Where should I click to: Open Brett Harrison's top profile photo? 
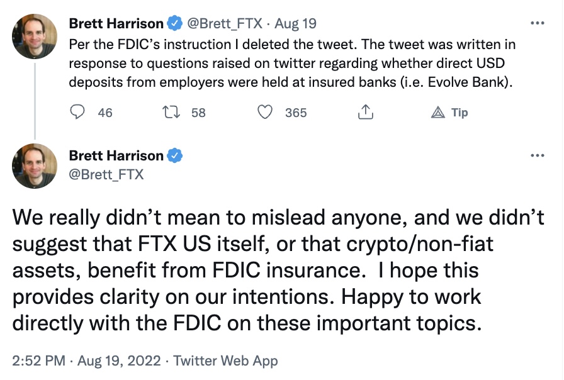pos(35,36)
